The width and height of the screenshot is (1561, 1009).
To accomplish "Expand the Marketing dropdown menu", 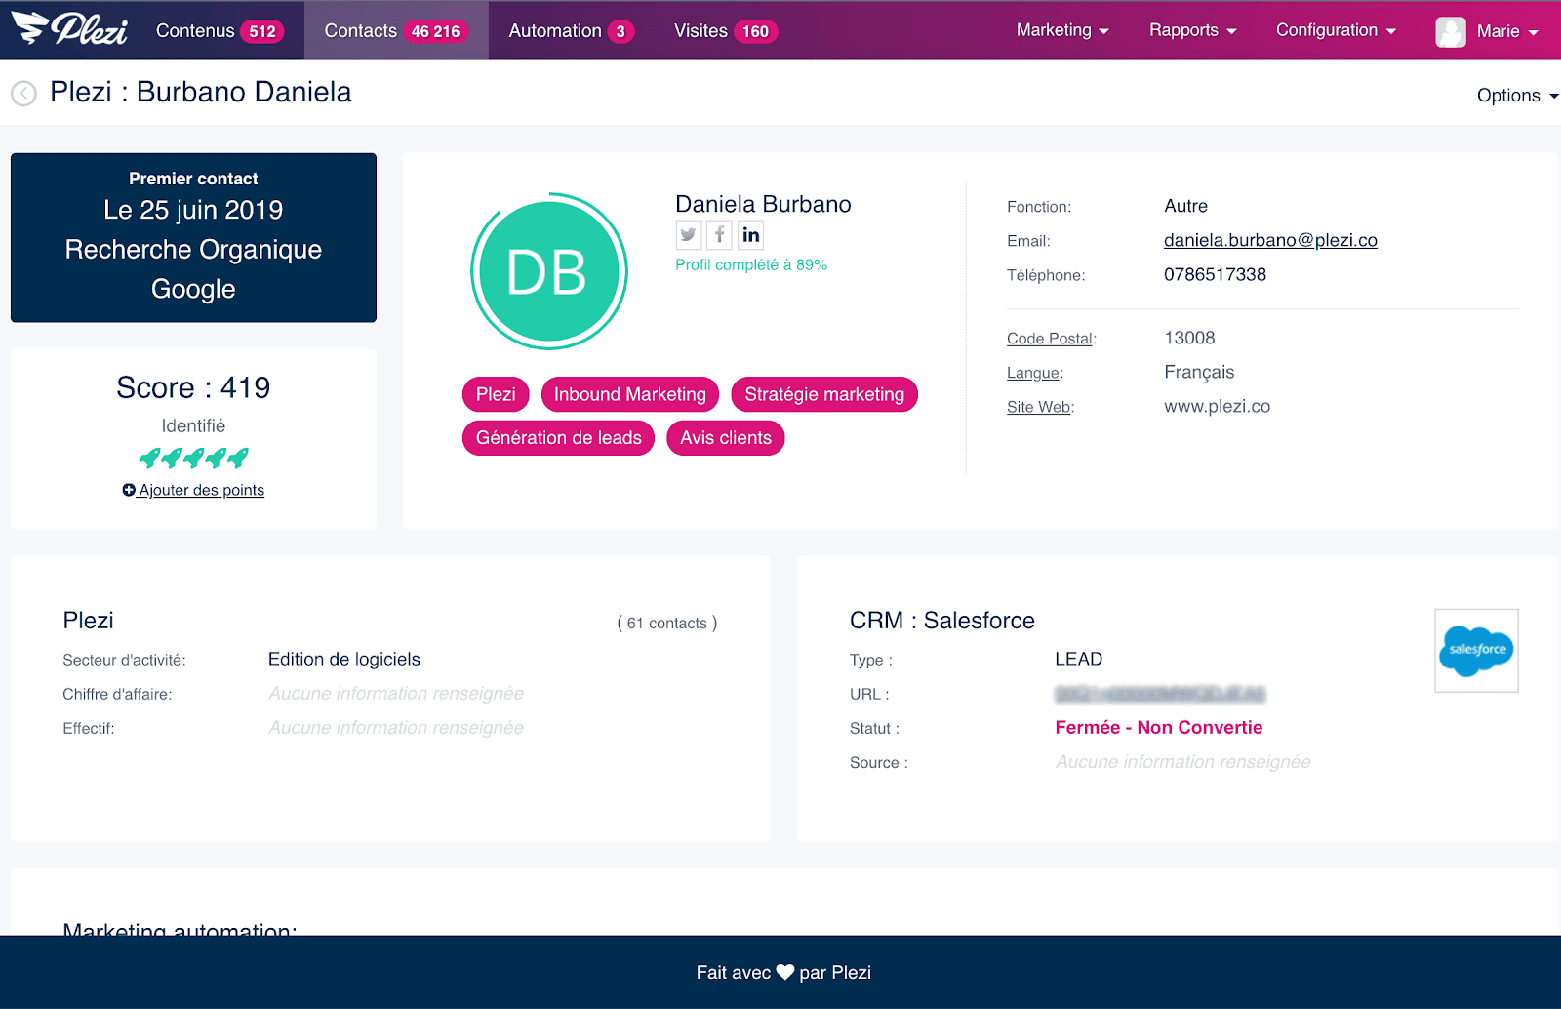I will [1062, 30].
